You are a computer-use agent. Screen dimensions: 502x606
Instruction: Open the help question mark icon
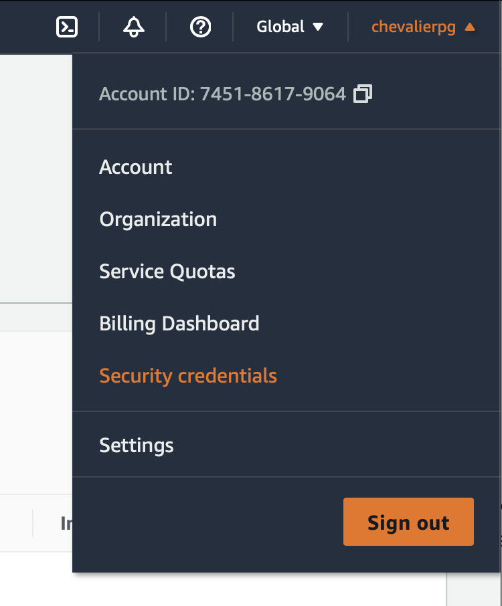(x=200, y=27)
